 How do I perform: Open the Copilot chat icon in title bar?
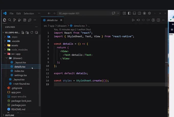[113, 13]
